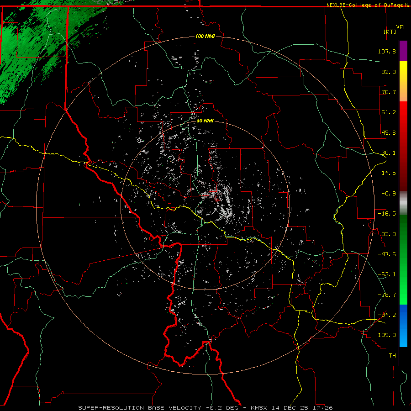Click the 45.6 velocity scale value
The width and height of the screenshot is (411, 411).
(x=389, y=132)
